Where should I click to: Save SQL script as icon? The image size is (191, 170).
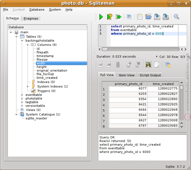tap(166, 17)
